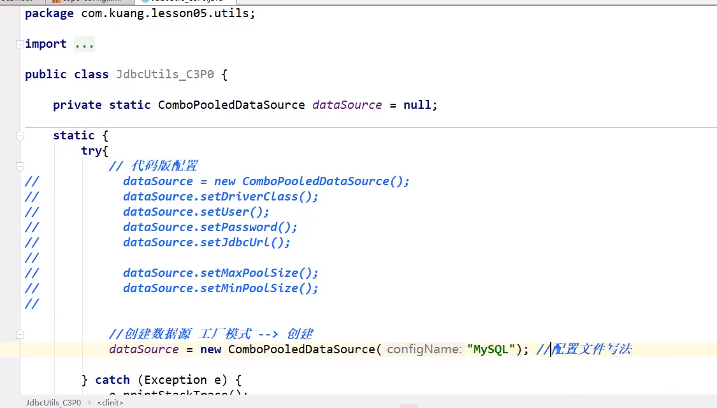Click the 创建数据源 工厂模式 comment

click(211, 334)
